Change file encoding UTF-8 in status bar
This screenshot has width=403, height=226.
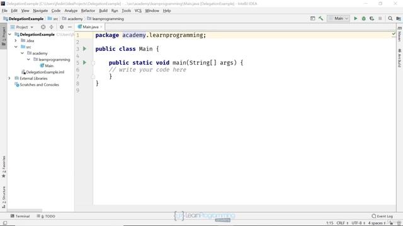358,223
